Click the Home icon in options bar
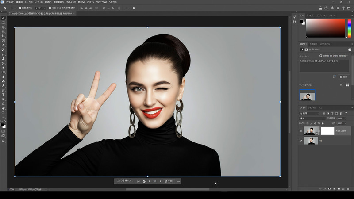354x199 pixels. coord(5,8)
